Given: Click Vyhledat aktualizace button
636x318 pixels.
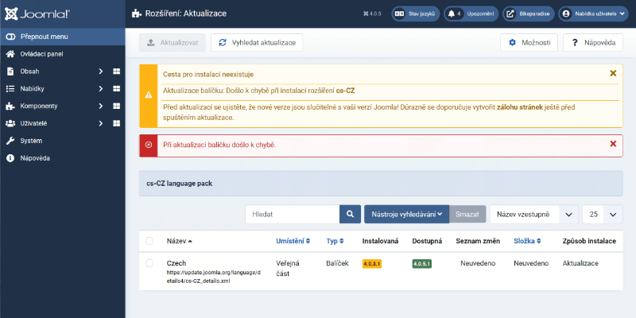Looking at the screenshot, I should click(x=257, y=43).
